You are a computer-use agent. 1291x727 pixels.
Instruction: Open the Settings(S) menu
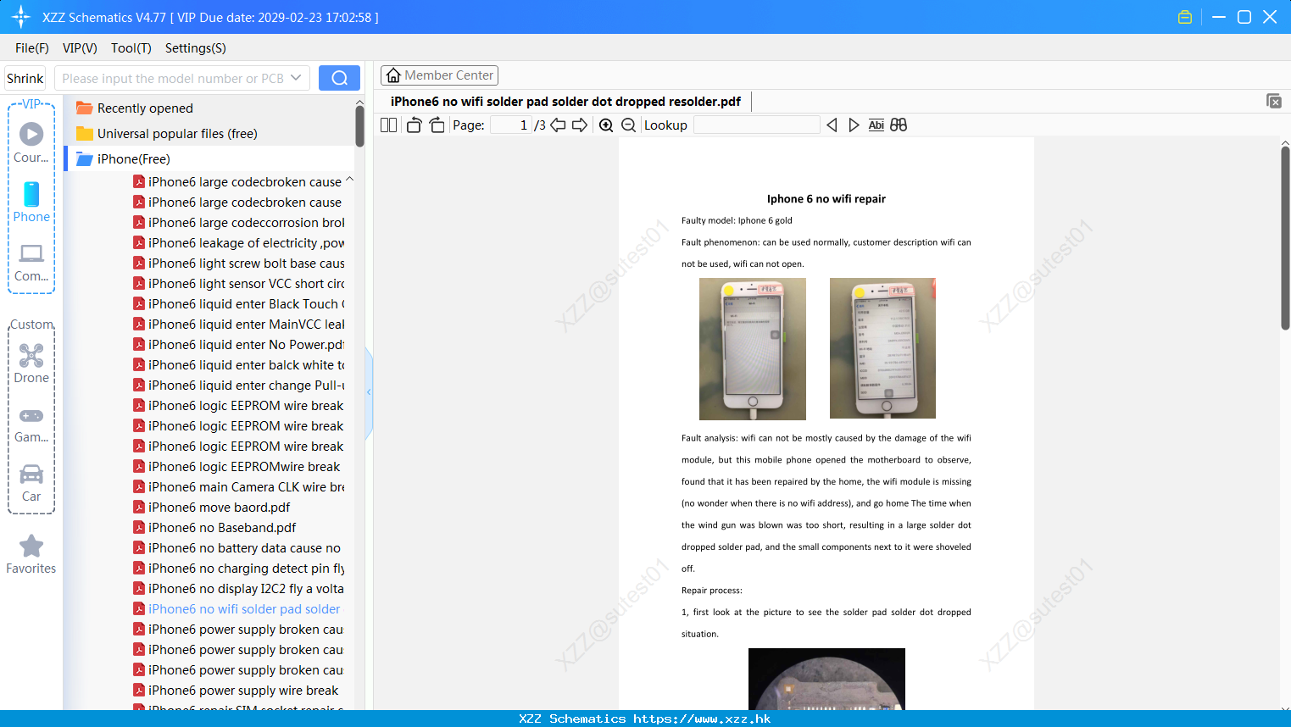tap(196, 48)
